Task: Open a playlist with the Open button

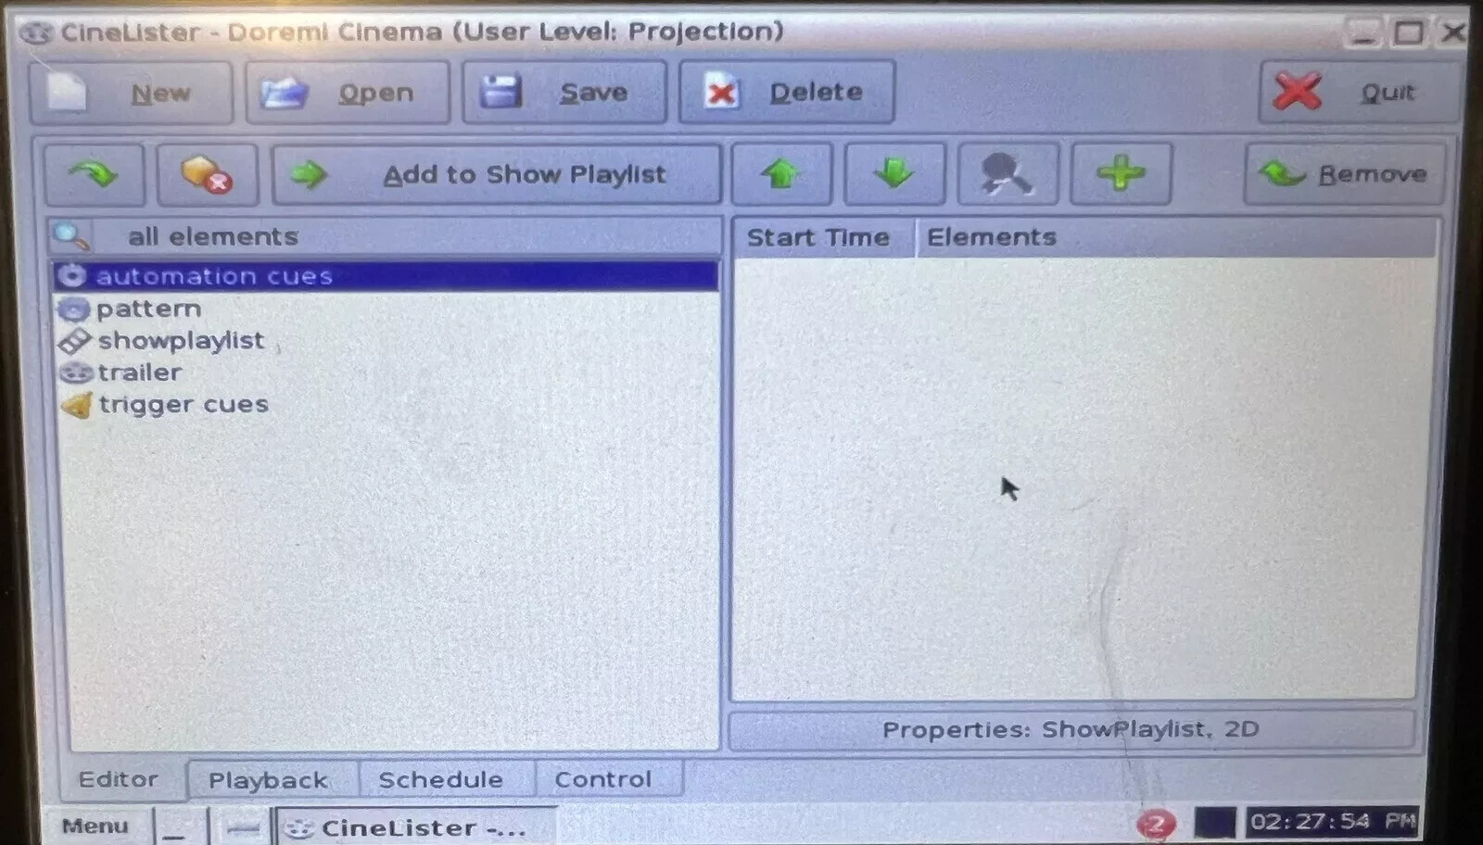Action: coord(348,93)
